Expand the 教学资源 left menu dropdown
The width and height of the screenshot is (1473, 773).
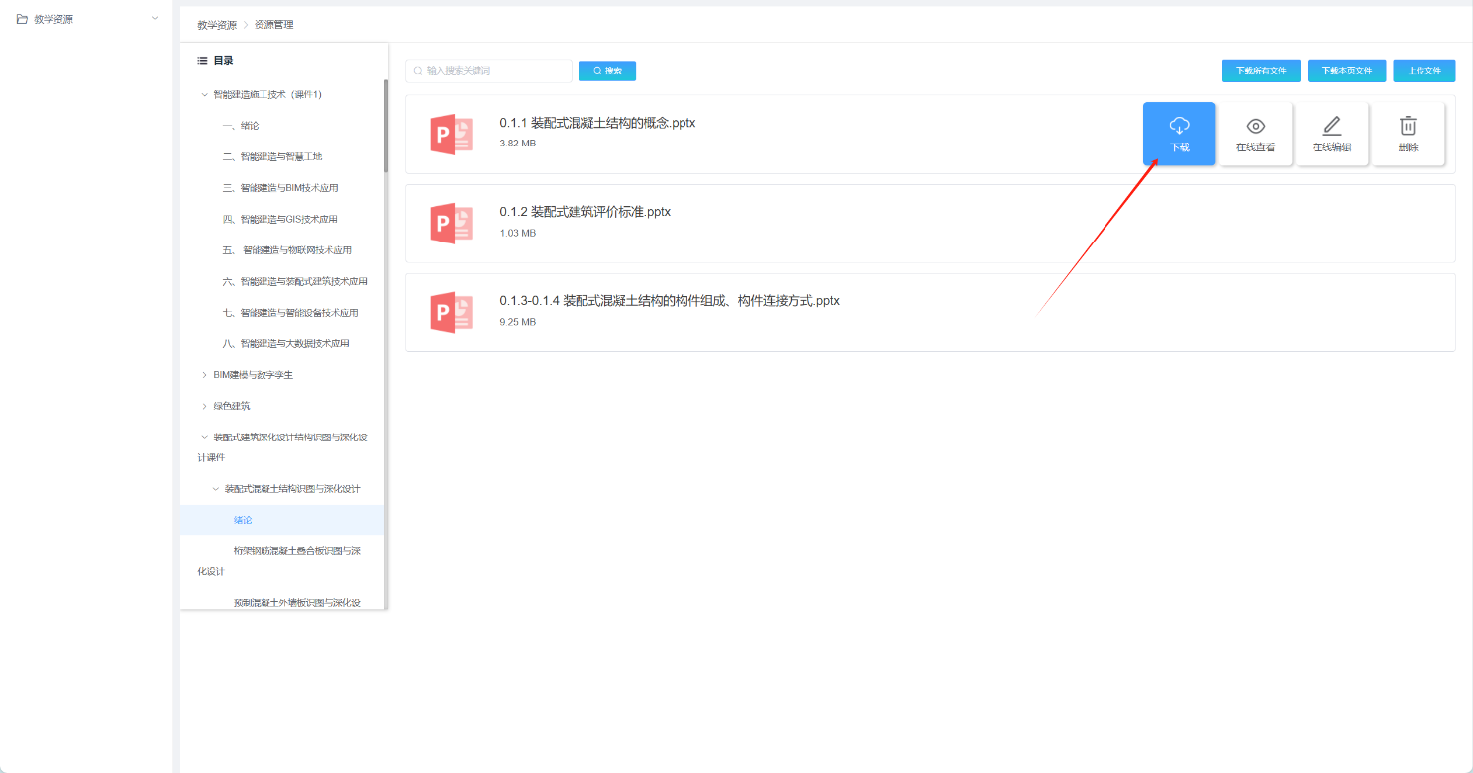pos(154,18)
